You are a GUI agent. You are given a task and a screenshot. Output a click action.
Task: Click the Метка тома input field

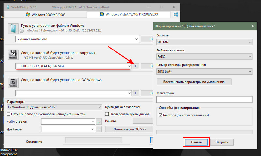[204, 100]
